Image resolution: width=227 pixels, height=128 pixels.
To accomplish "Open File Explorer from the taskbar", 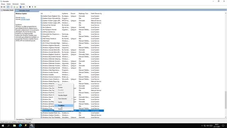I will pos(15,126).
